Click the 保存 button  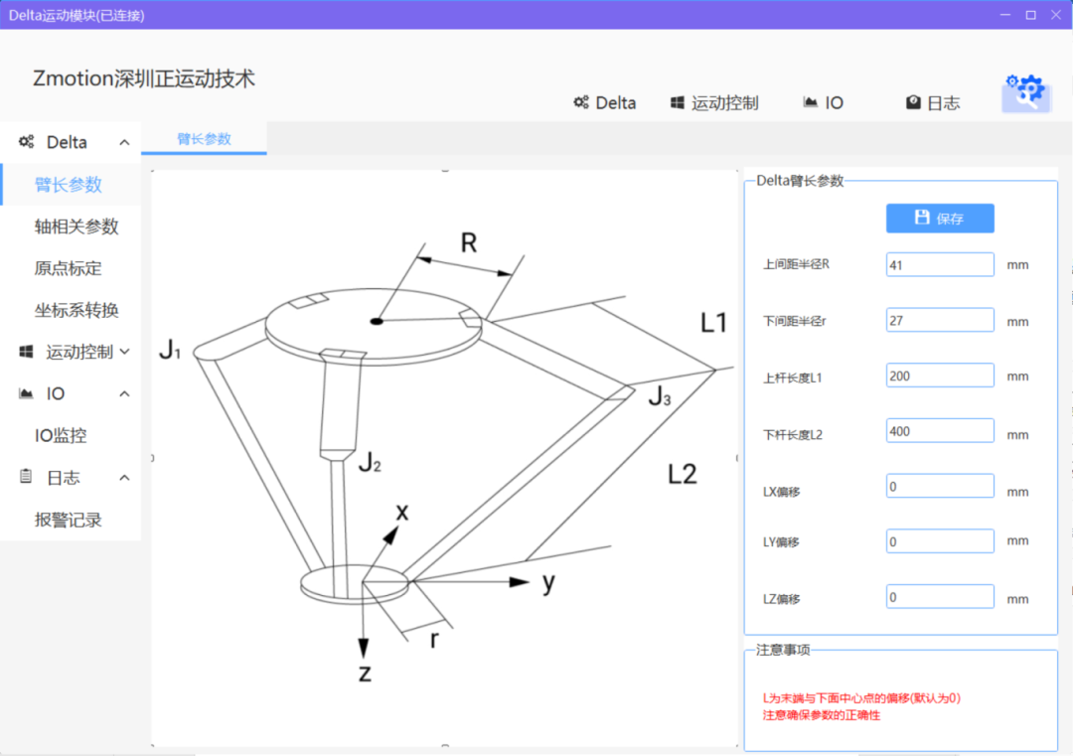point(940,219)
